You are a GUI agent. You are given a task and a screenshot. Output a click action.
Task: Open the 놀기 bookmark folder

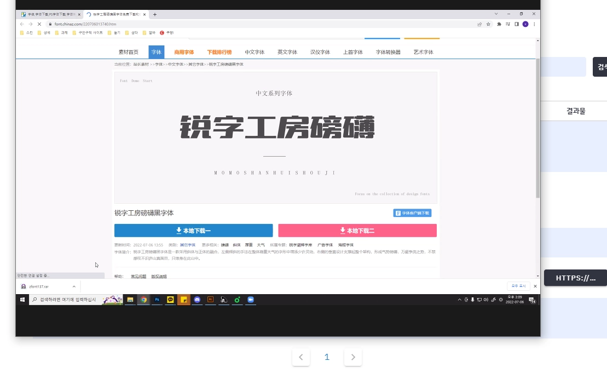tap(114, 33)
